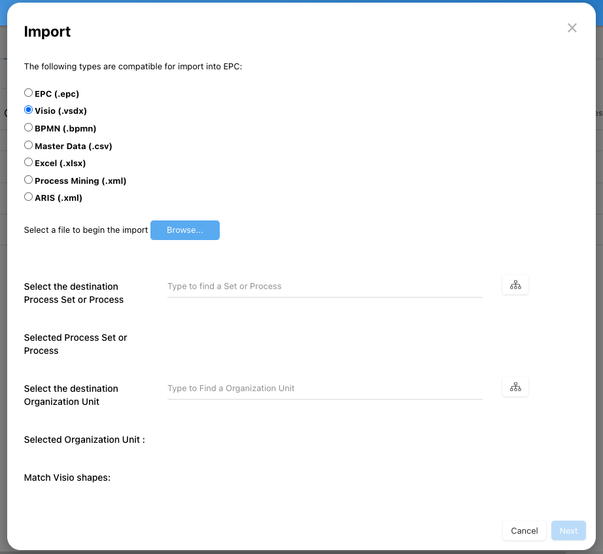Open Process Set hierarchy tree browser icon
The image size is (603, 554).
[x=515, y=285]
